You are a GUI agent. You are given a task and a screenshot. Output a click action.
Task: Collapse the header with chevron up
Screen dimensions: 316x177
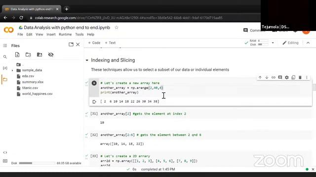pyautogui.click(x=308, y=43)
